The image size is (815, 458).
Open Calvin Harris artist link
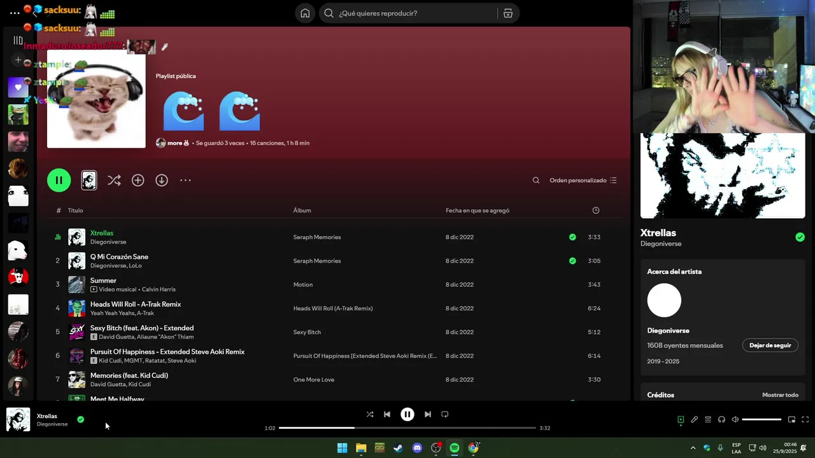[159, 289]
